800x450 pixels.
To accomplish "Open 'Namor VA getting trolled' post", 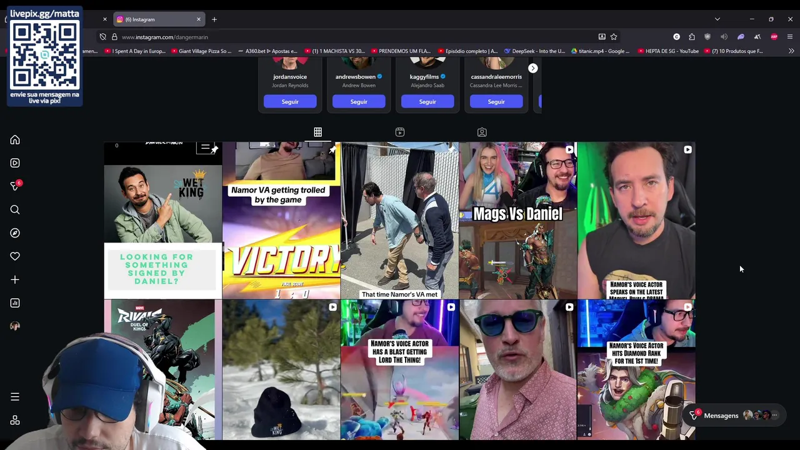I will point(281,221).
